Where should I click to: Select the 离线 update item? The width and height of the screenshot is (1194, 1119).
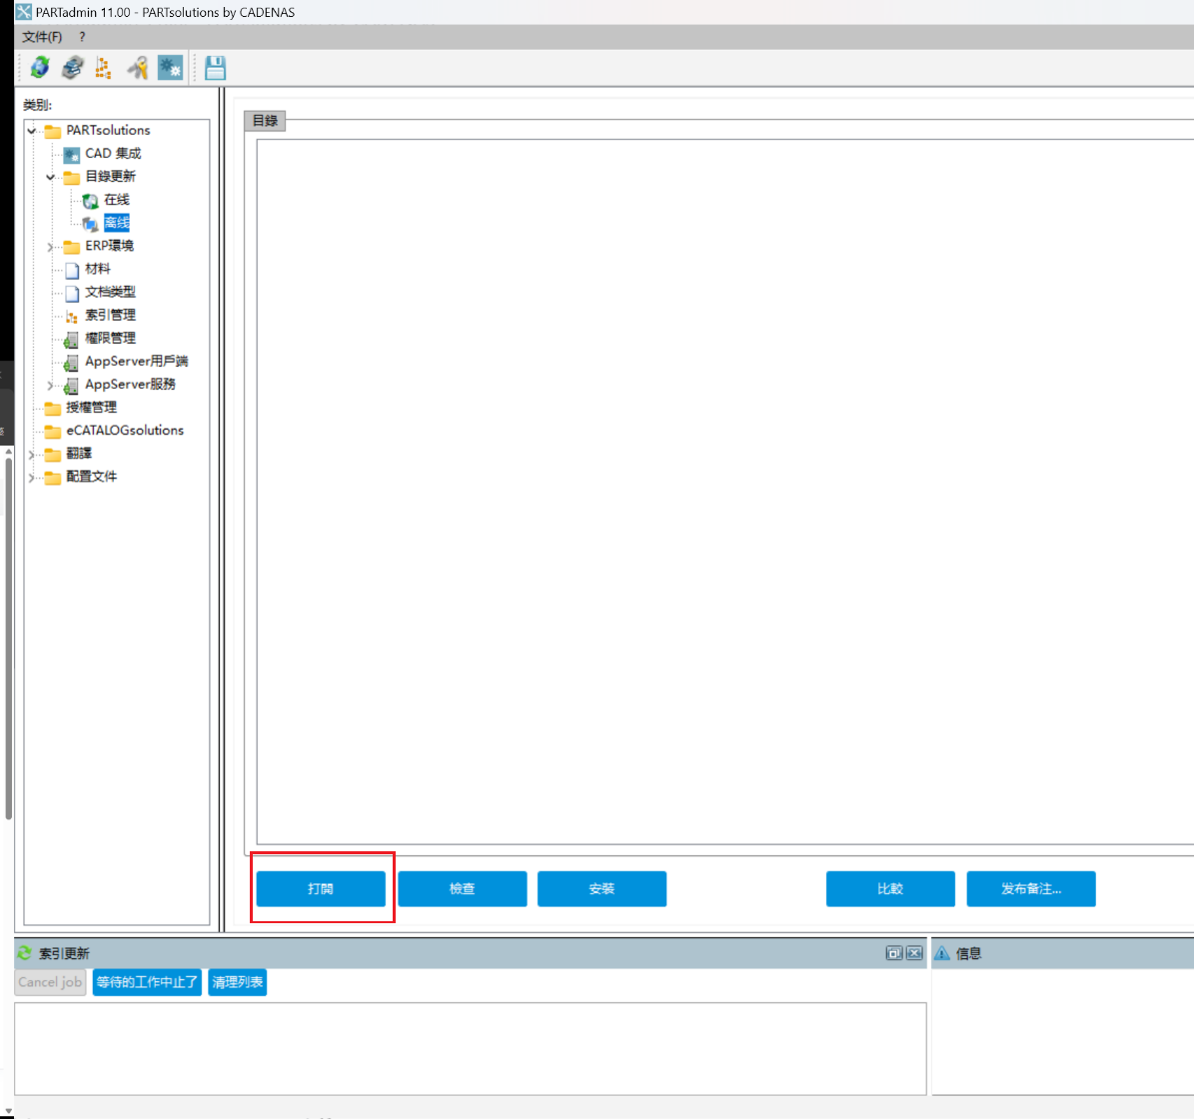point(117,223)
